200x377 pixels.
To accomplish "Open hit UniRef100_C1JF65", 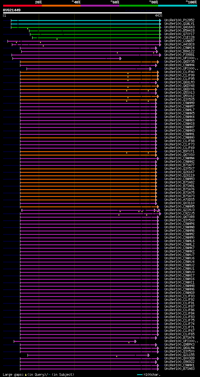I will (x=180, y=334).
